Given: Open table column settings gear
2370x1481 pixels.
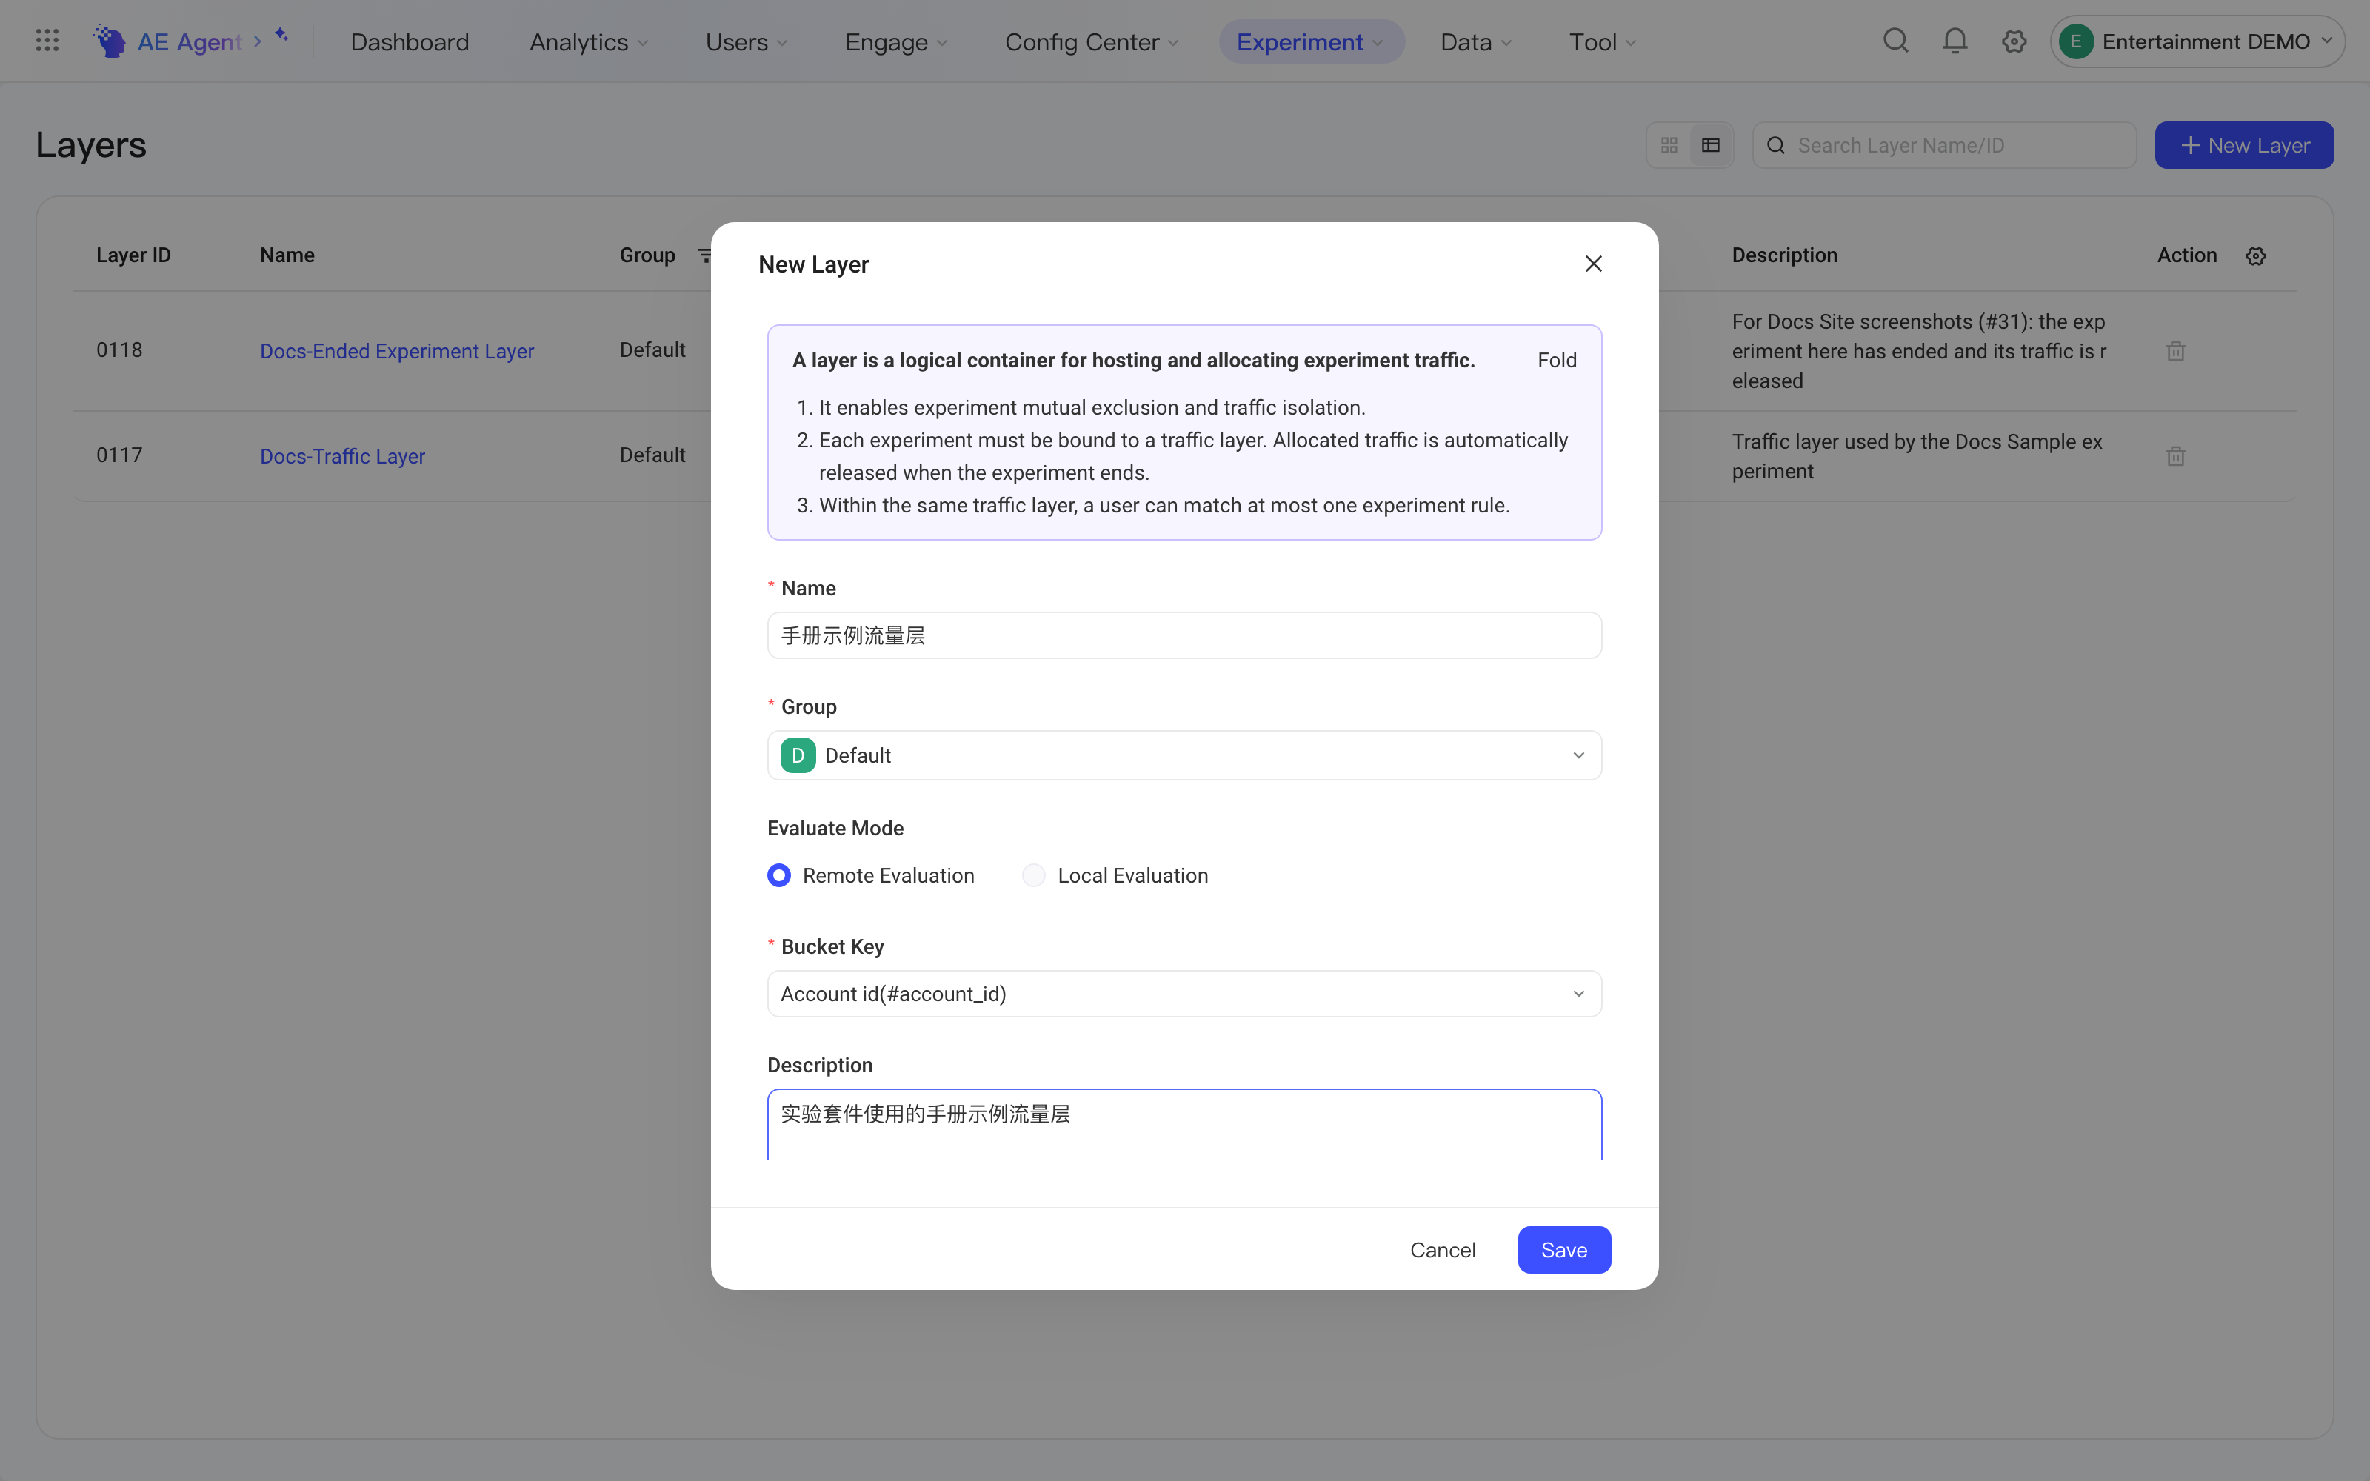Looking at the screenshot, I should (x=2255, y=255).
